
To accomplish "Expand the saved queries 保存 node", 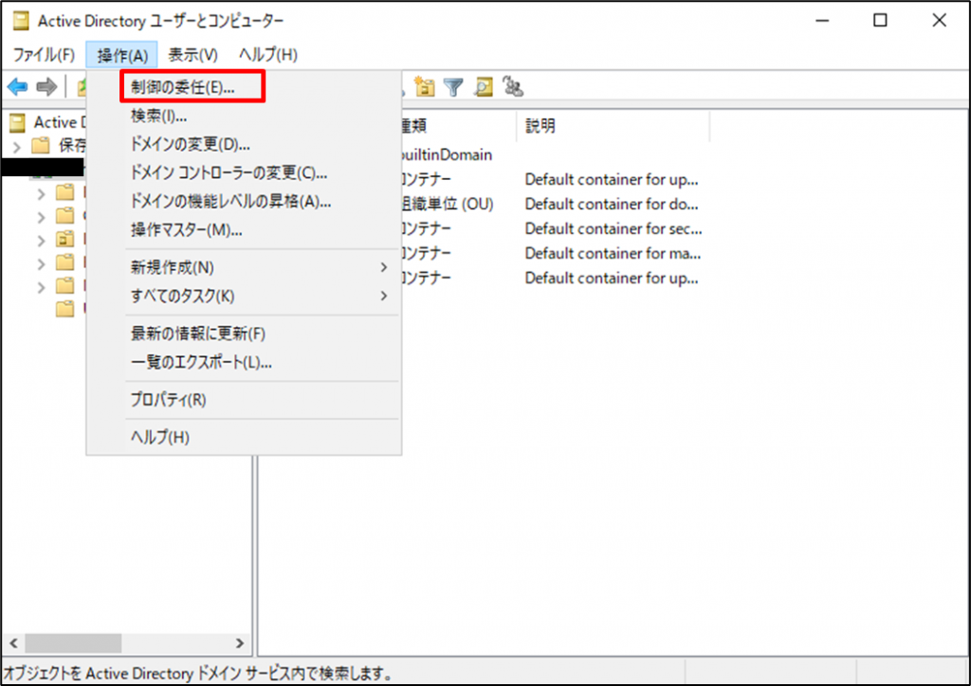I will 17,147.
